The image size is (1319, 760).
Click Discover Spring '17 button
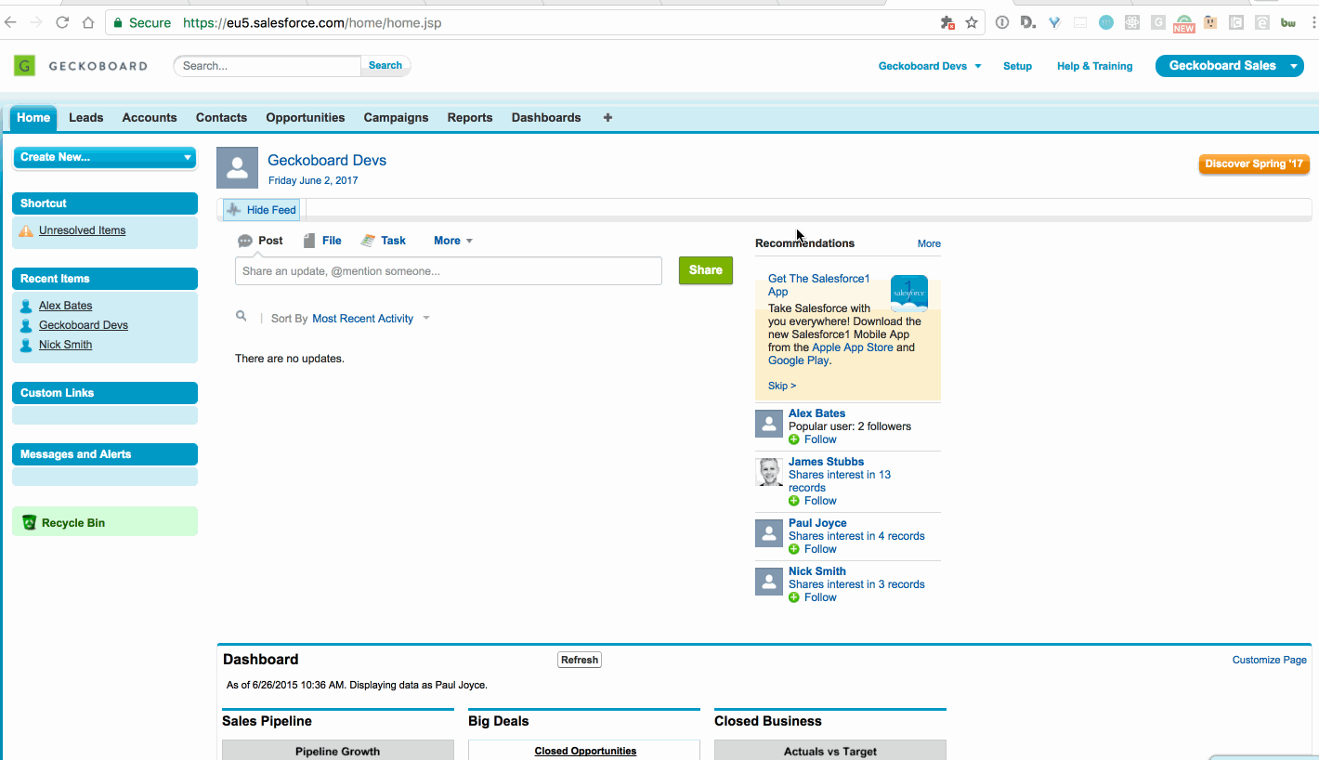click(x=1254, y=164)
